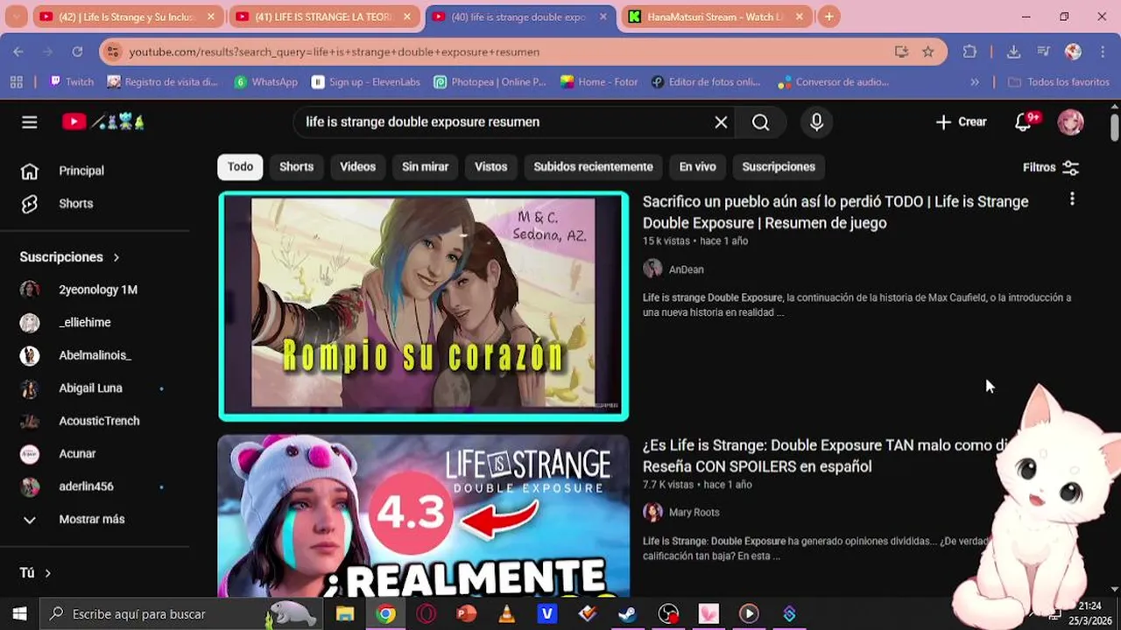Go back in browser history
Viewport: 1121px width, 630px height.
click(18, 52)
